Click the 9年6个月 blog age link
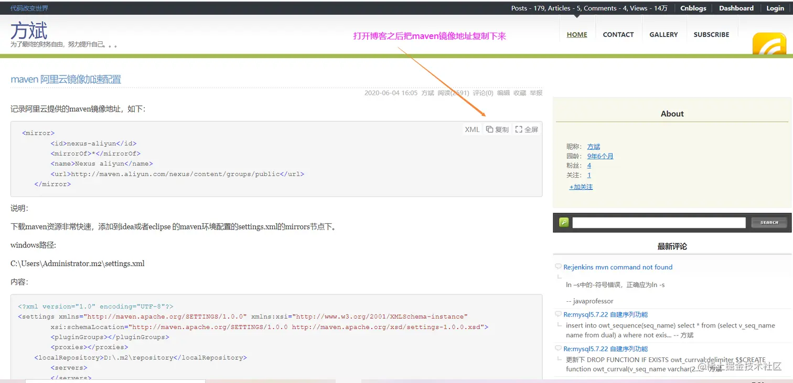The width and height of the screenshot is (793, 383). coord(601,156)
